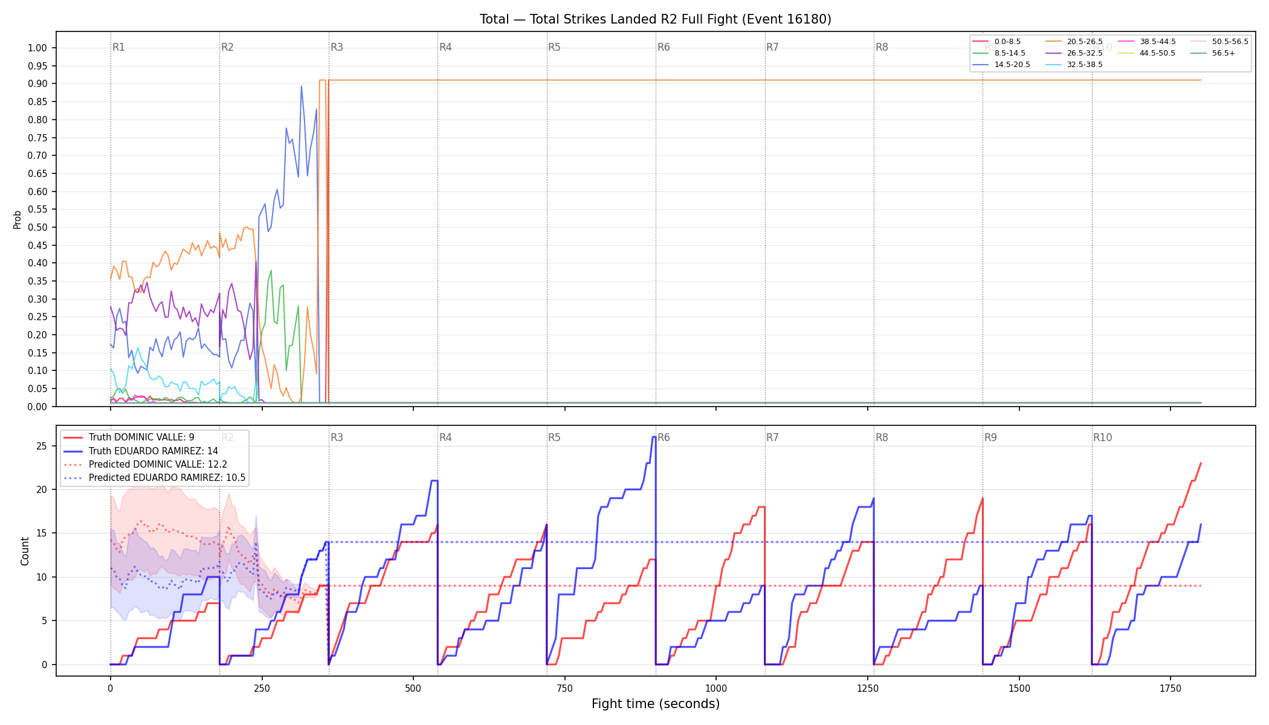Click the orange line sample for 20.5-26.5
Viewport: 1269px width, 725px height.
(1053, 42)
